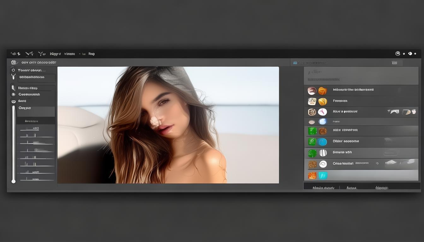Click the teal color swatch in the last layer row

[323, 176]
